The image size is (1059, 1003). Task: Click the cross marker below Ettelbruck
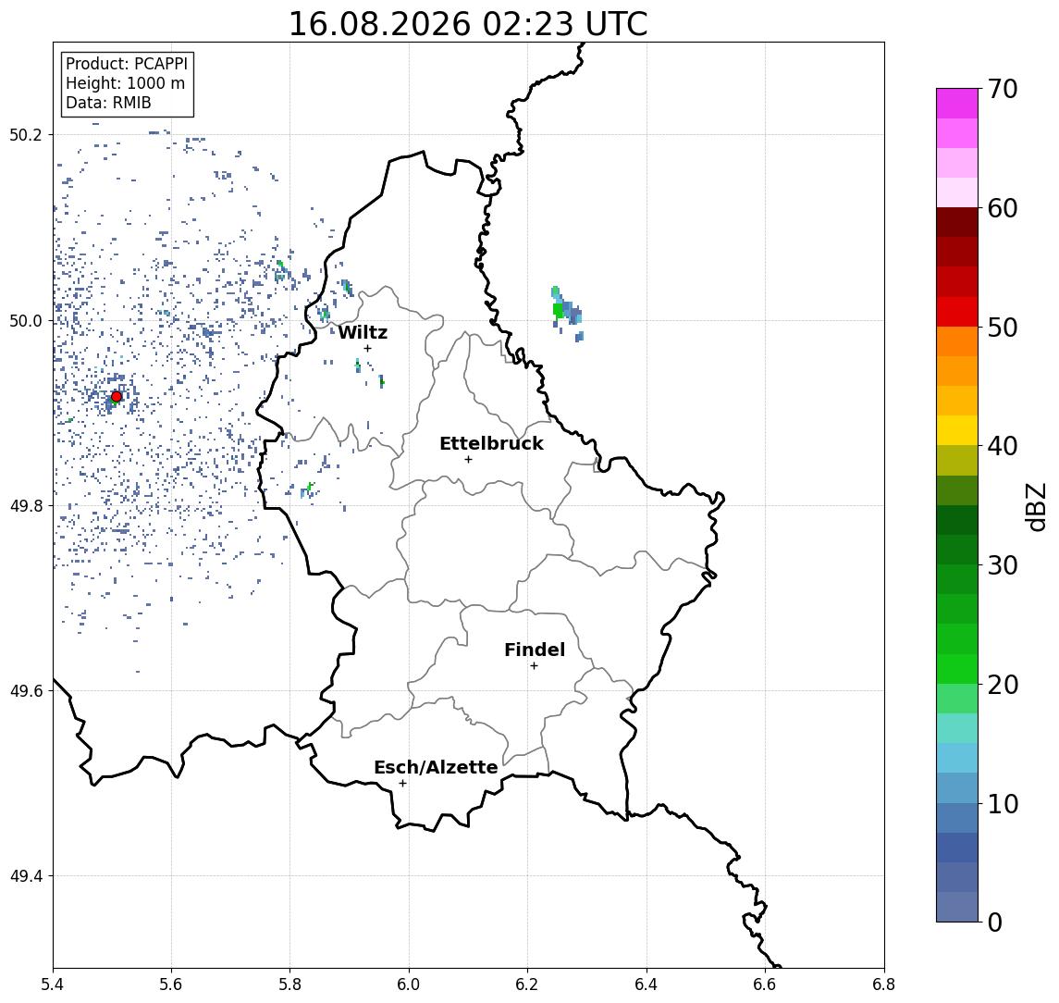click(x=469, y=460)
